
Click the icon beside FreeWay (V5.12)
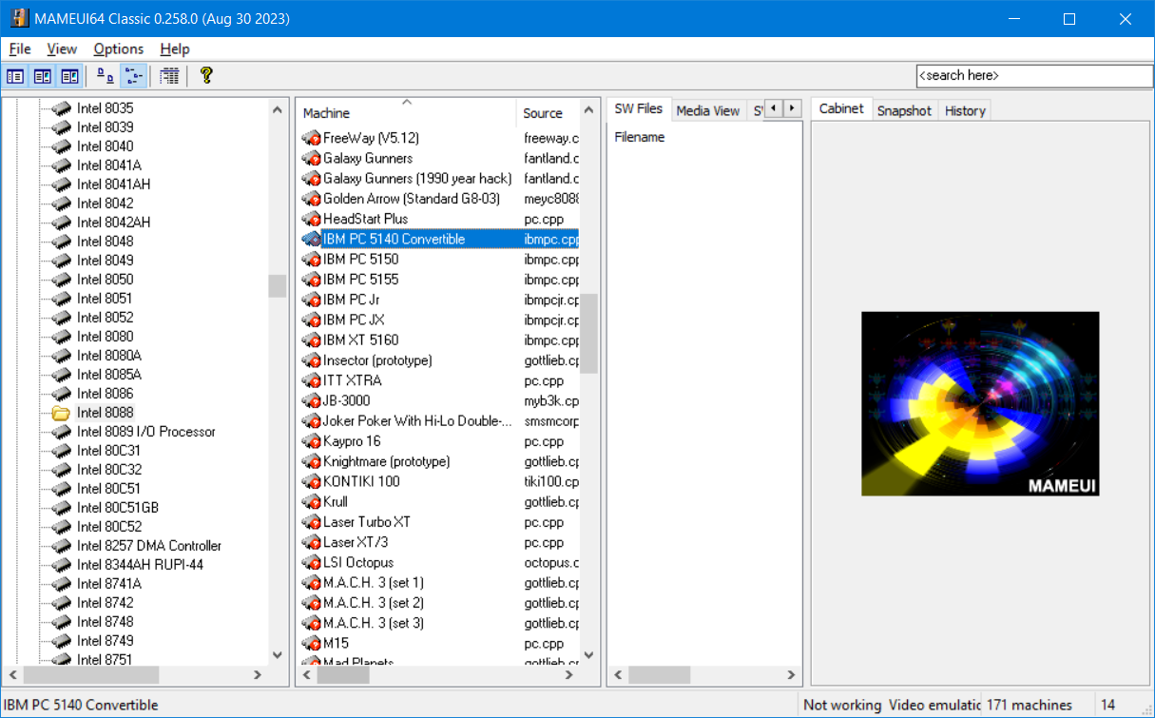[311, 138]
